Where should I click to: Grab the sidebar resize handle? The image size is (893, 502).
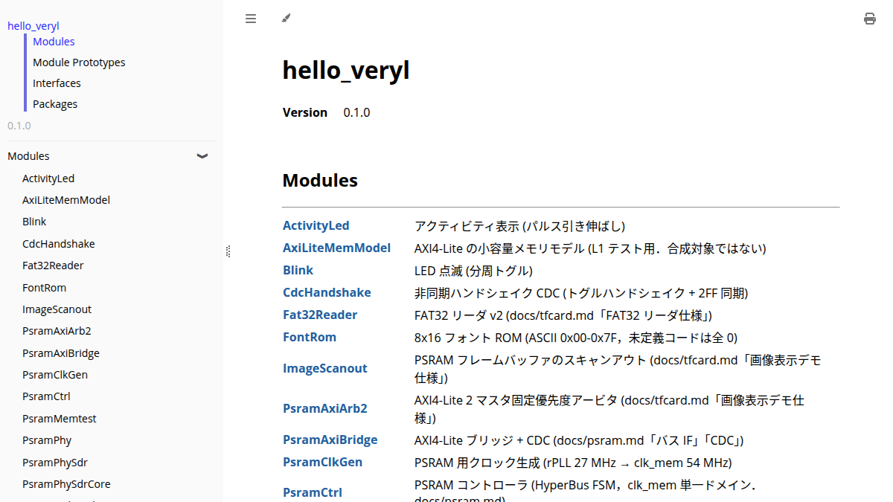pos(228,251)
